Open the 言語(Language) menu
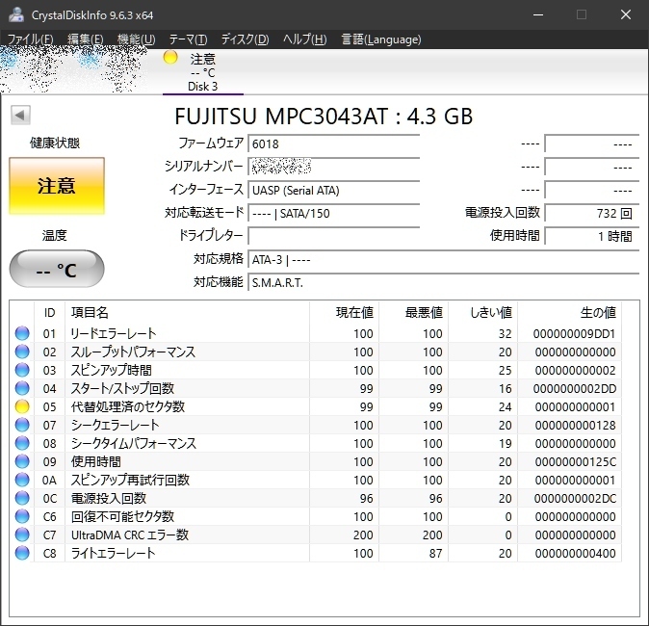The height and width of the screenshot is (626, 649). coord(380,39)
